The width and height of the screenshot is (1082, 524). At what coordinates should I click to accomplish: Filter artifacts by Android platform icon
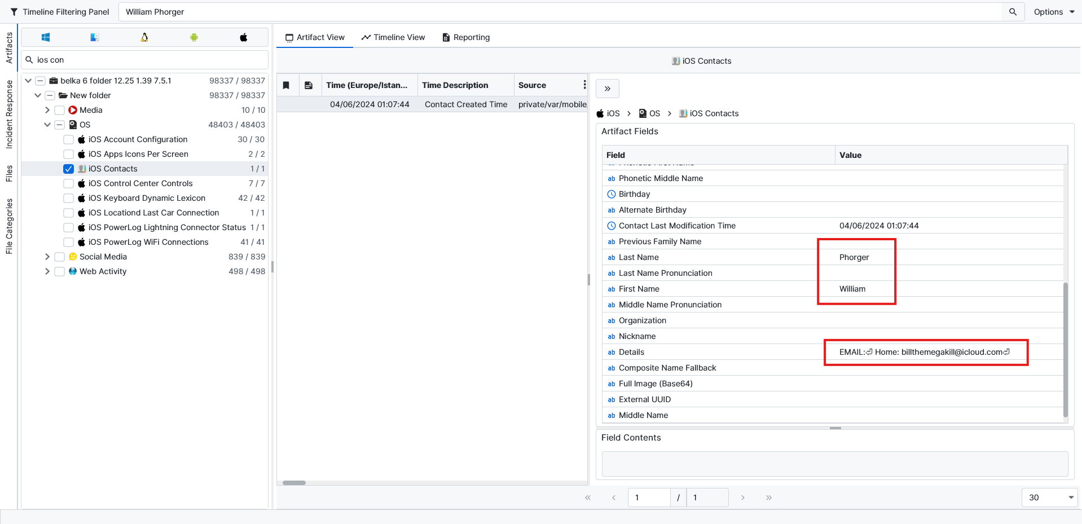pos(194,37)
